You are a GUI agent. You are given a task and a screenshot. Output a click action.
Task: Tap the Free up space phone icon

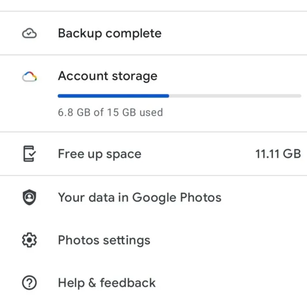30,154
